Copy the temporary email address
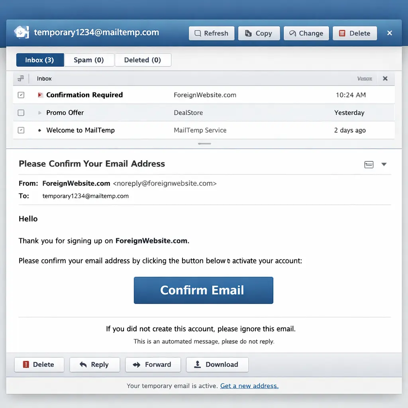Viewport: 408px width, 408px height. (x=259, y=33)
